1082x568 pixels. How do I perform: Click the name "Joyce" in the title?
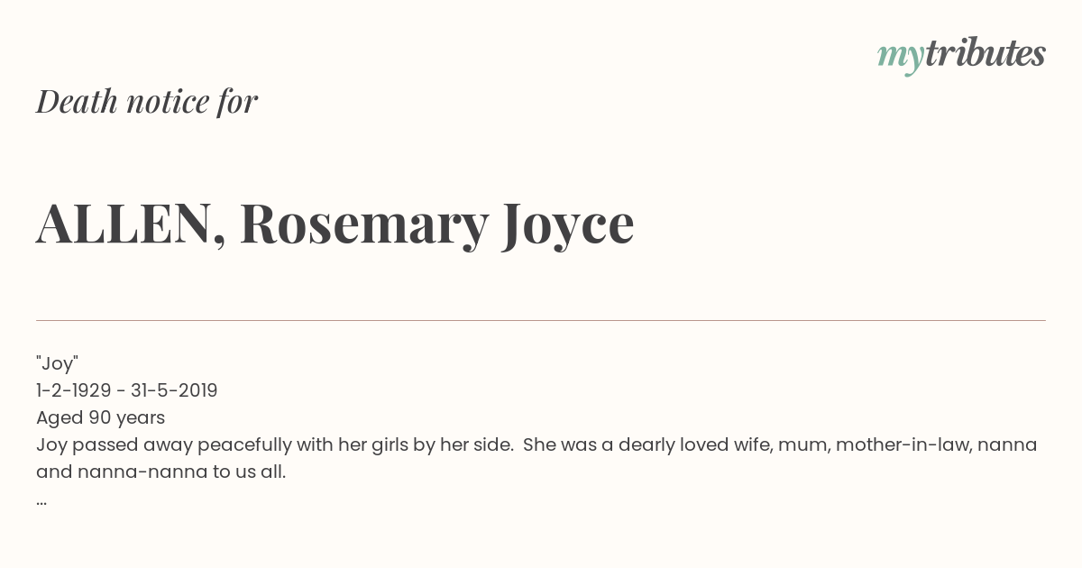click(x=568, y=225)
